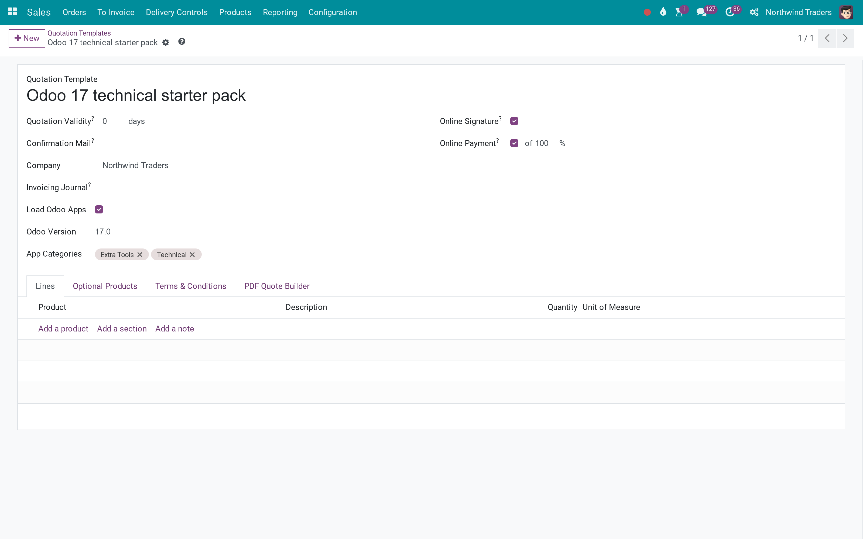Open the Orders menu

(x=74, y=12)
